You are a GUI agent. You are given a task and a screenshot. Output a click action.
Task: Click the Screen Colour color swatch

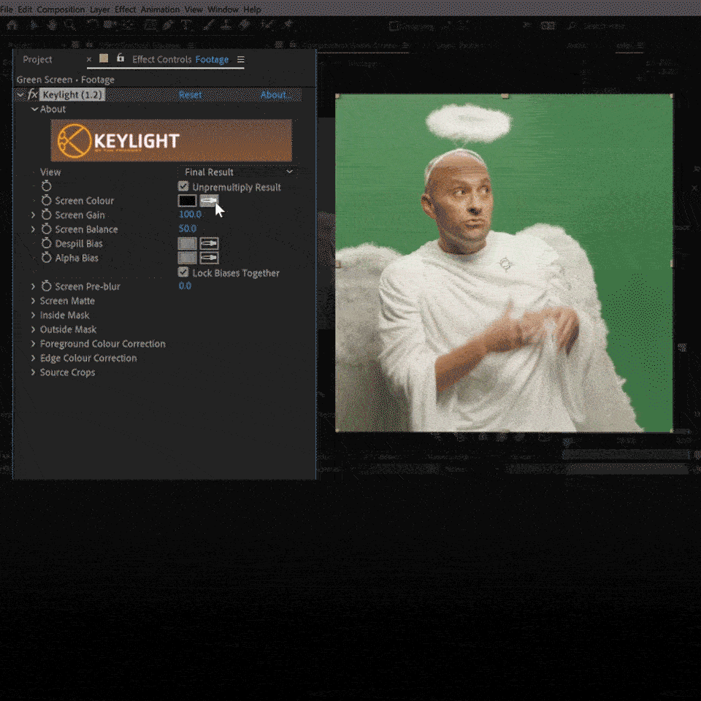tap(188, 200)
